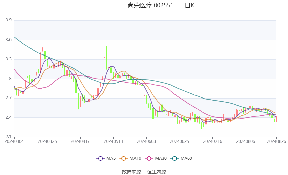The image size is (288, 175).
Task: Toggle the MA5 legend series
Action: pos(106,158)
